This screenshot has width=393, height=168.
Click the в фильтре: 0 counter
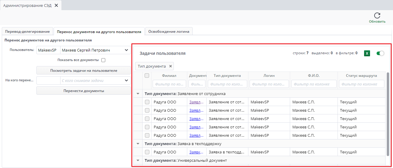tap(346, 53)
